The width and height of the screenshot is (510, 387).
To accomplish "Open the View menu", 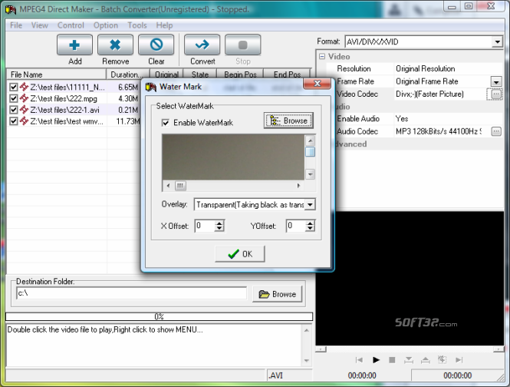I will 40,25.
